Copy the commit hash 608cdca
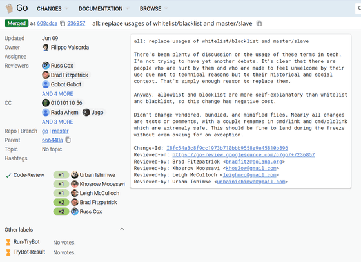Screen dimensions: 361x262 click(63, 23)
